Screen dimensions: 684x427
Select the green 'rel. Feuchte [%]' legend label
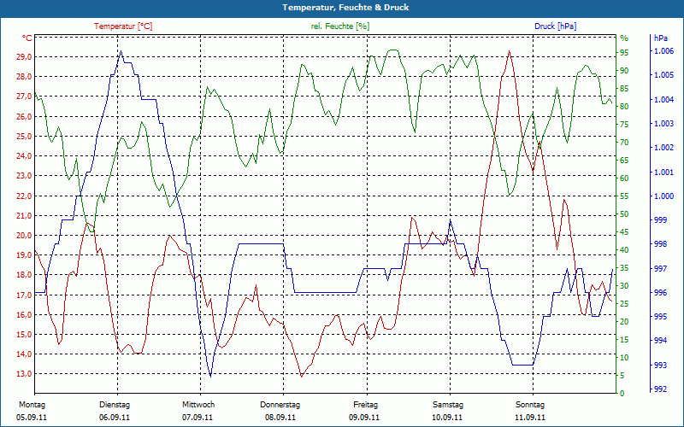tap(339, 26)
